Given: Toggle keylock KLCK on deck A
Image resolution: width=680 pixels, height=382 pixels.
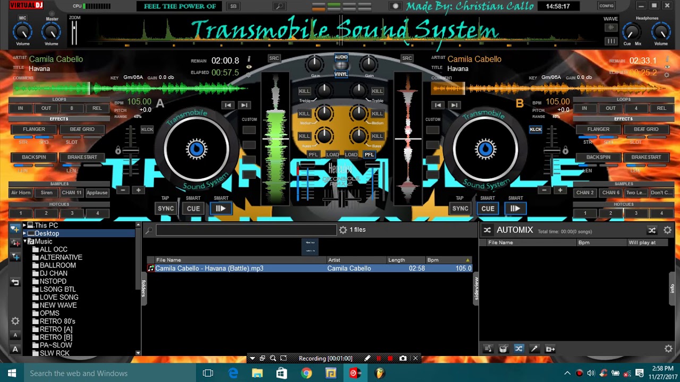Looking at the screenshot, I should click(147, 129).
